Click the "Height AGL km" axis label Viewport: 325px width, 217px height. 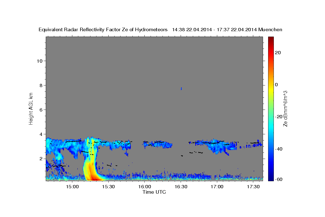31,108
